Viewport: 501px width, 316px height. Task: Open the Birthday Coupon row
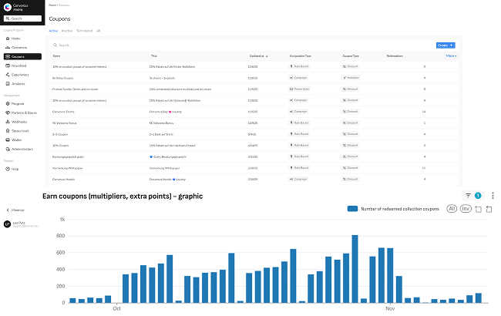pyautogui.click(x=254, y=78)
